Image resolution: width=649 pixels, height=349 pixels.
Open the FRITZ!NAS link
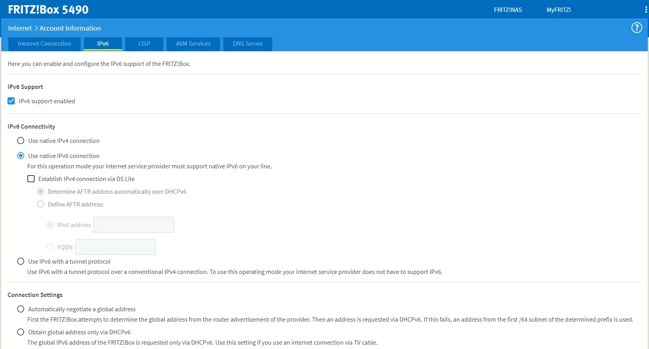[508, 10]
